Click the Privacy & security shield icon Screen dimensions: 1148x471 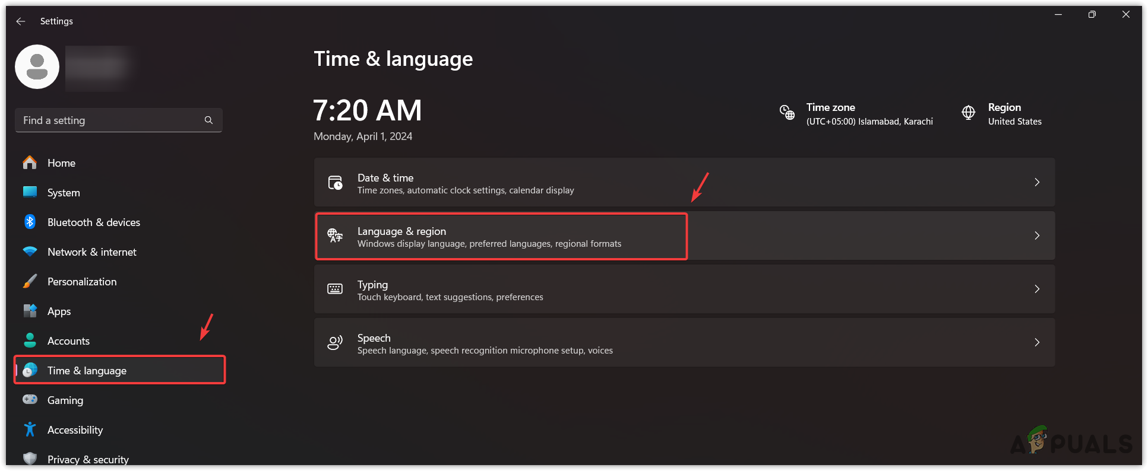pyautogui.click(x=30, y=459)
